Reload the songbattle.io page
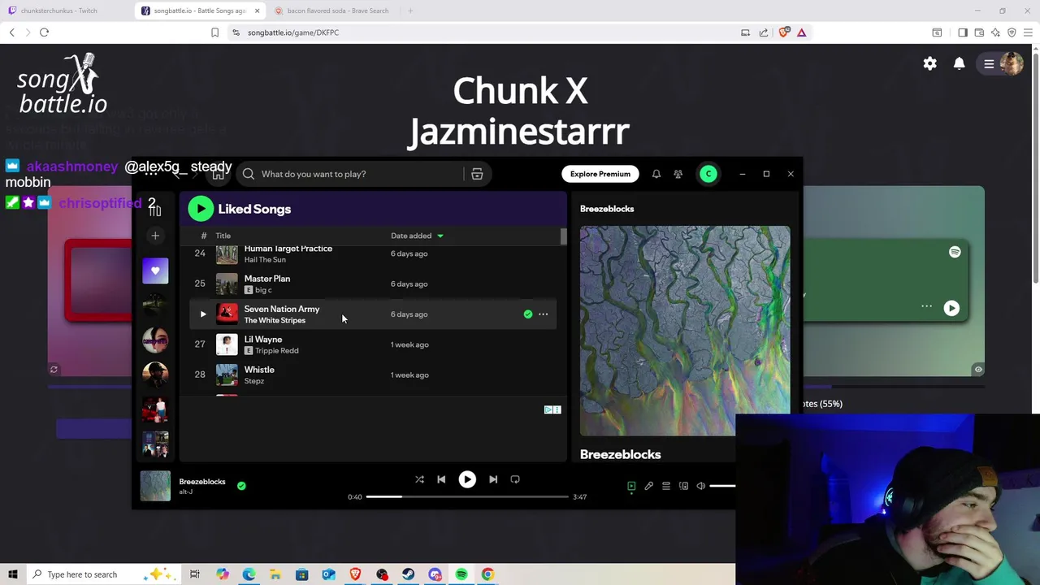Image resolution: width=1040 pixels, height=585 pixels. [x=44, y=32]
